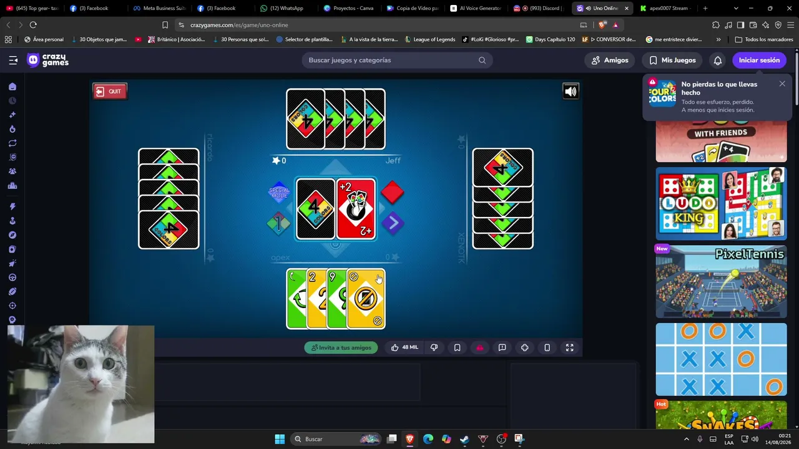Click Iniciar sesión
799x449 pixels.
point(759,60)
